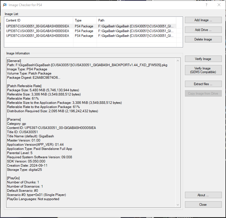Viewport: 226px width, 218px height.
Task: Click the 'Distribution Required Size' line
Action: 53,111
